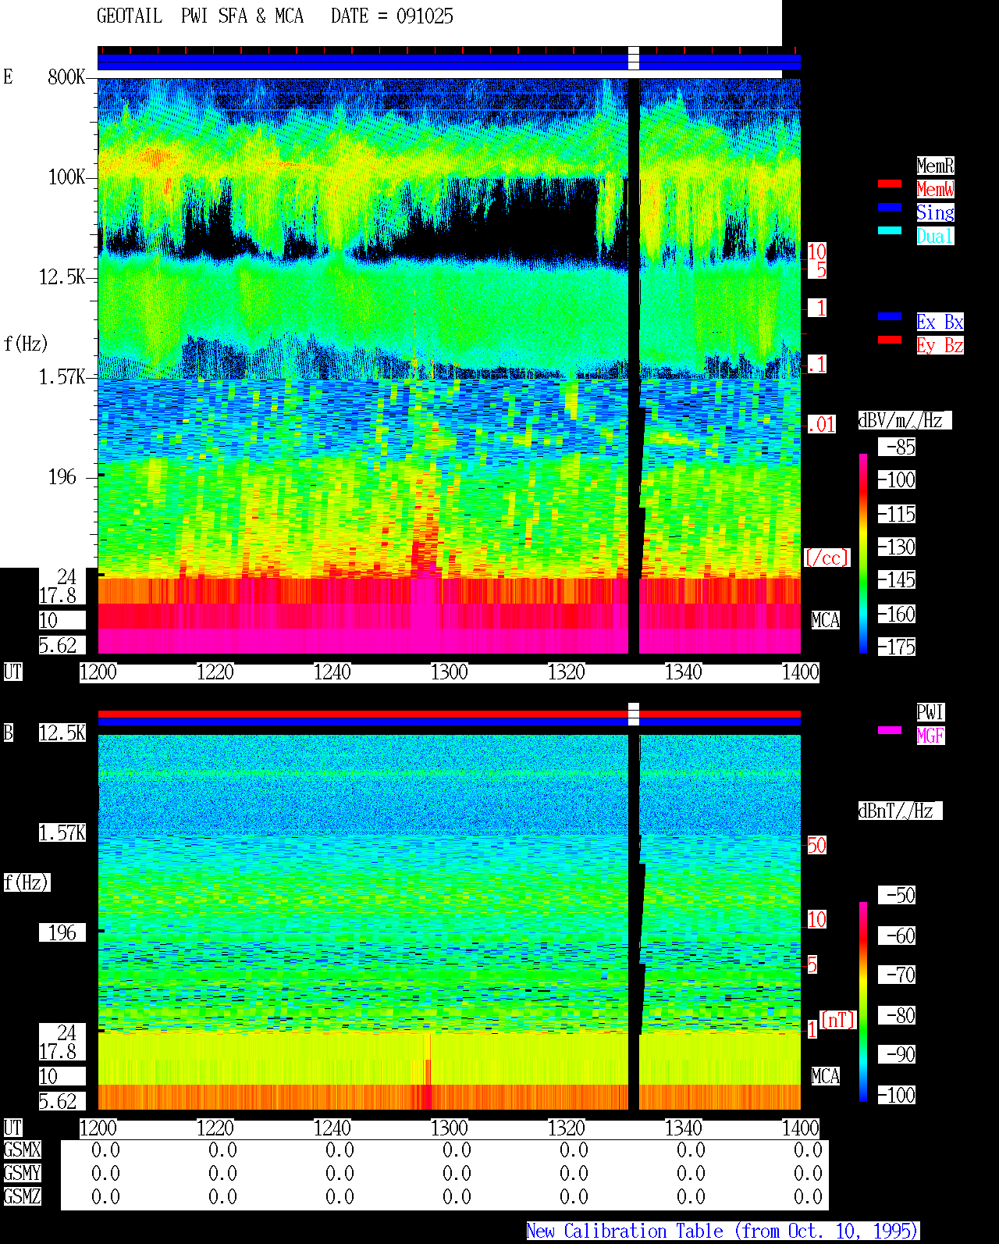
Task: Click the -175 color scale value
Action: pos(897,647)
